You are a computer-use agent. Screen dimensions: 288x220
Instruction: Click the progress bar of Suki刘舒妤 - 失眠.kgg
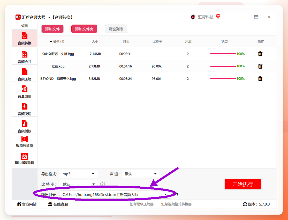click(223, 54)
